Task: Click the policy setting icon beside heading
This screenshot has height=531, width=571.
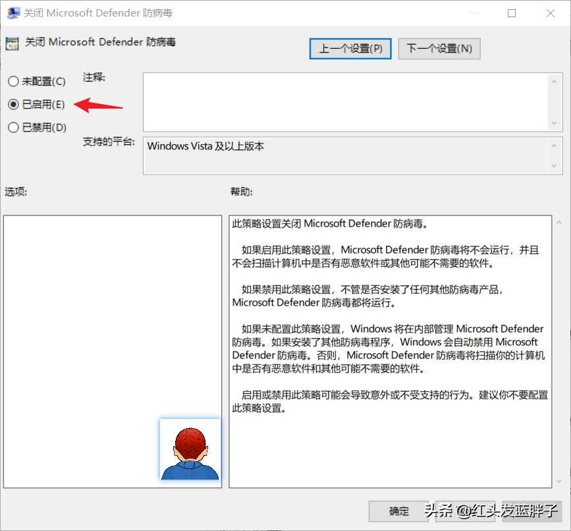Action: [13, 43]
